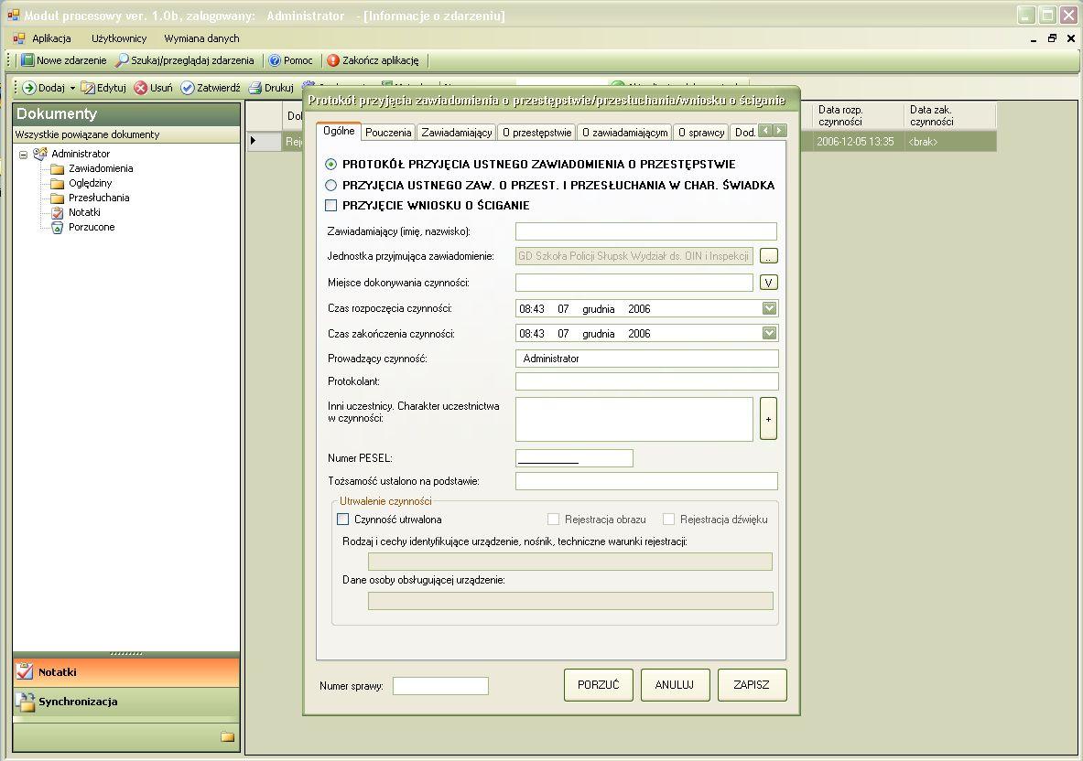Open Czas rozpoczęcia czynności date dropdown
This screenshot has width=1083, height=761.
[x=769, y=308]
